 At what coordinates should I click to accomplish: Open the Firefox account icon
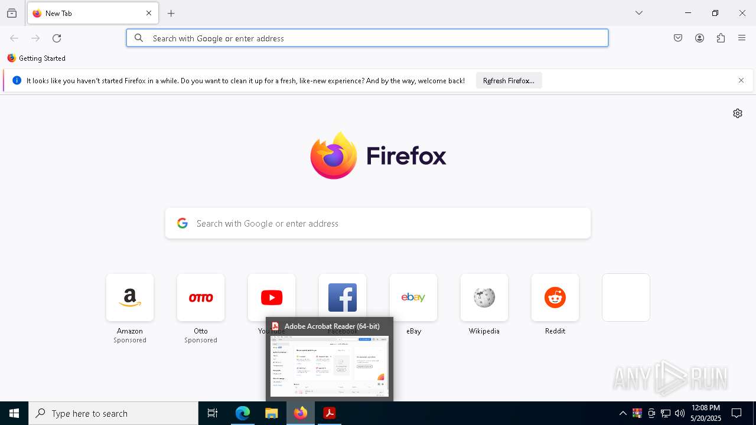pos(699,38)
